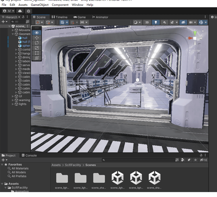Open effects dropdown arrow

(x=176, y=22)
